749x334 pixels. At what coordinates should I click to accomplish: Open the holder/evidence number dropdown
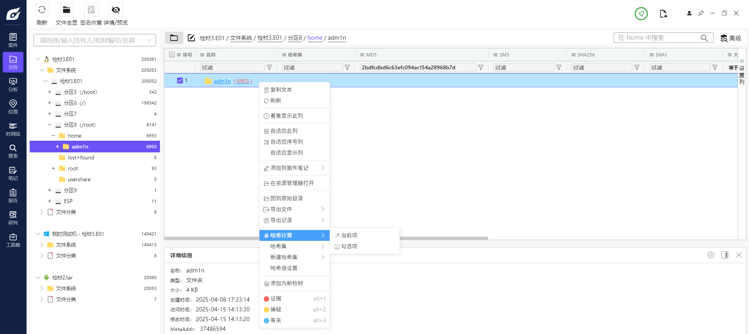point(94,40)
